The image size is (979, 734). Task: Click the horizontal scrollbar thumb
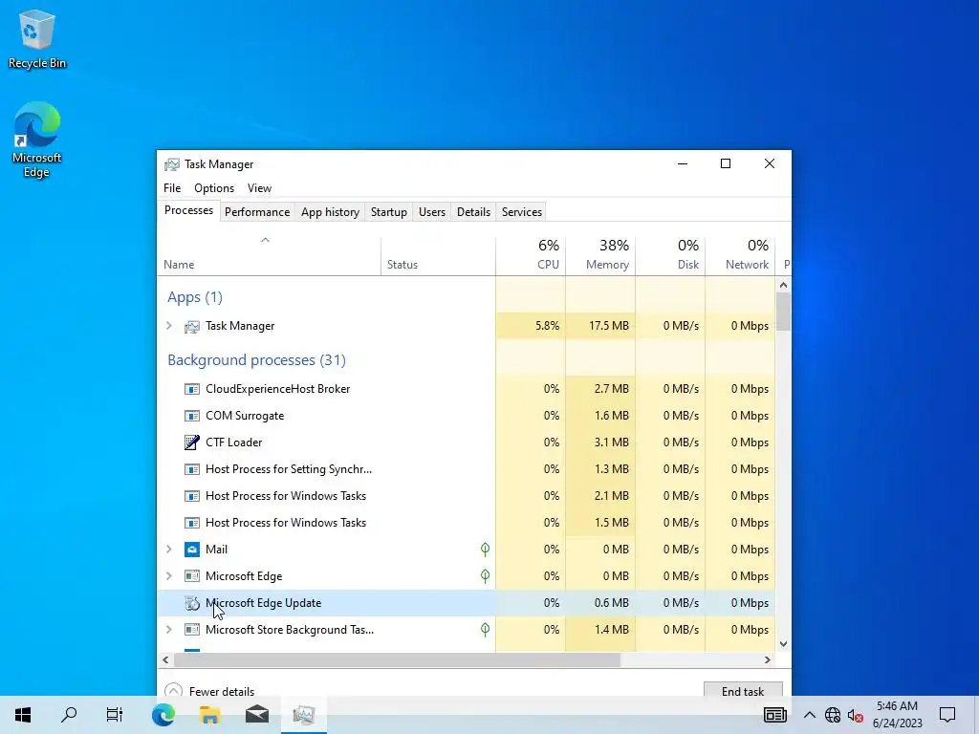(x=397, y=659)
